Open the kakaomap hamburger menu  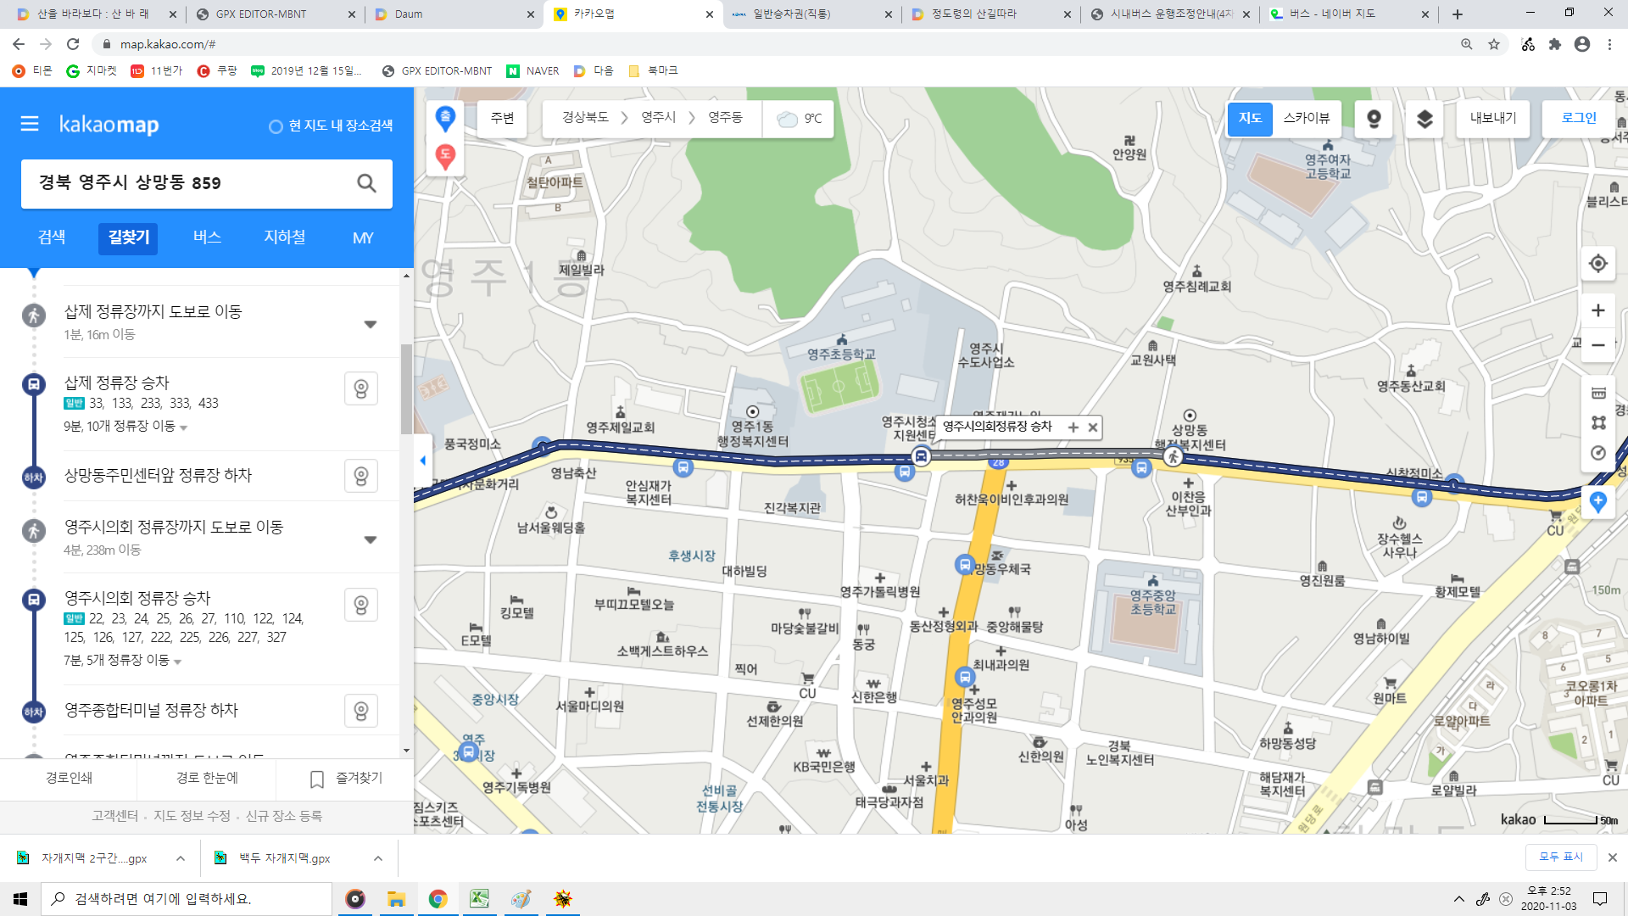point(30,125)
